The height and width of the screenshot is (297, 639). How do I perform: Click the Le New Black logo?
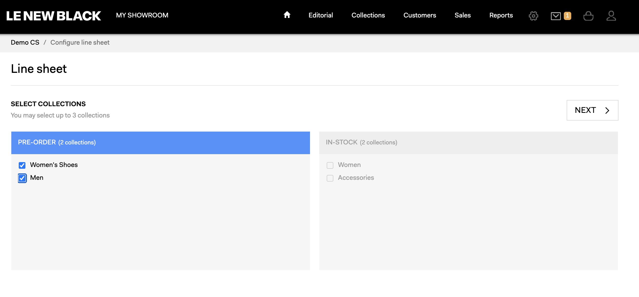pyautogui.click(x=54, y=16)
